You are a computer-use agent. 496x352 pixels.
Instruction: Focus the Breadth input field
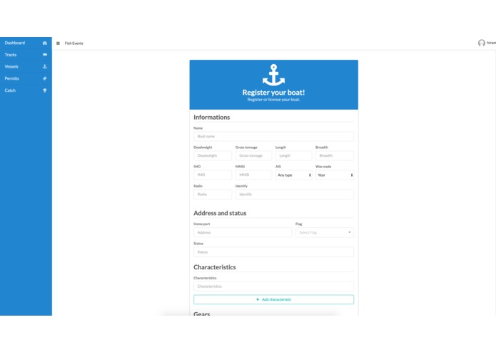click(x=335, y=155)
